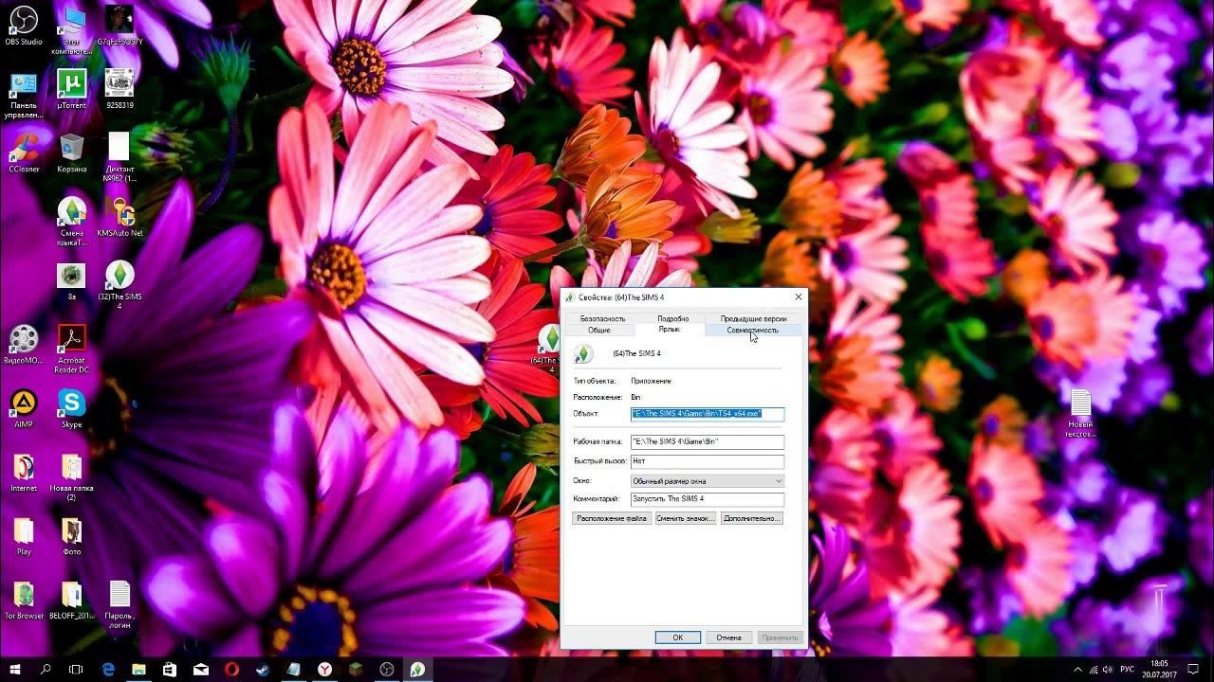Open the Предыдущие версии tab
The image size is (1214, 682).
pyautogui.click(x=754, y=318)
